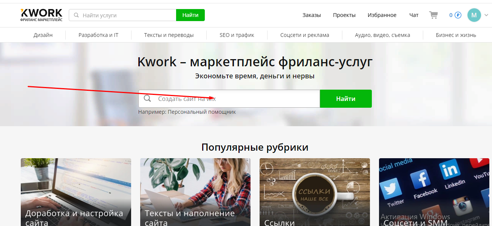The height and width of the screenshot is (226, 492).
Task: Open the Тексты и переводы category
Action: tap(169, 35)
